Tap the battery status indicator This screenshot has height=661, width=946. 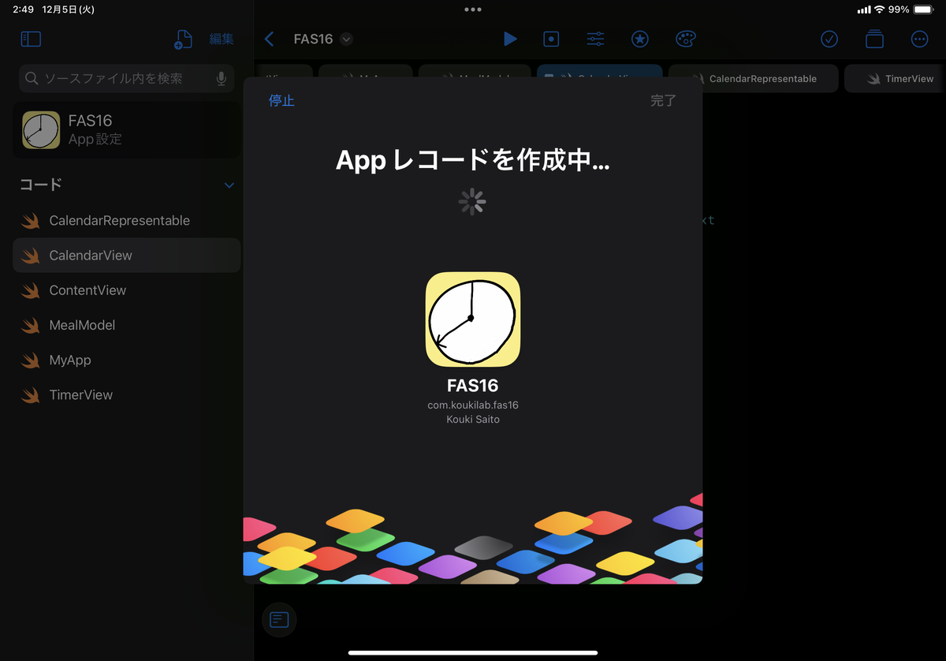(x=924, y=9)
